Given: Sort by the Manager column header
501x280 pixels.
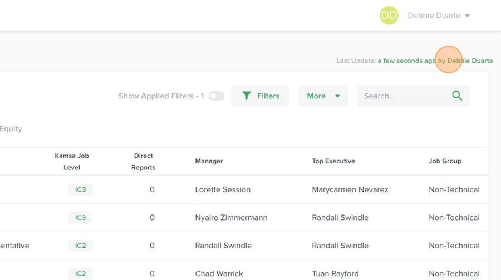Looking at the screenshot, I should 209,161.
